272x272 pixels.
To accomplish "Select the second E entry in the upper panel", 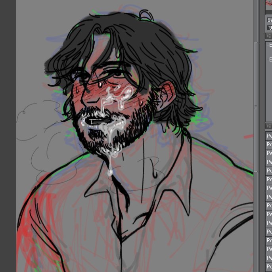I will coord(270,60).
